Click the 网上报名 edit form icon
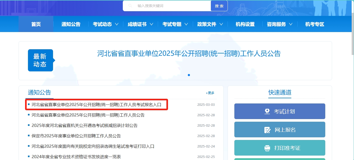354x160 pixels. point(267,130)
